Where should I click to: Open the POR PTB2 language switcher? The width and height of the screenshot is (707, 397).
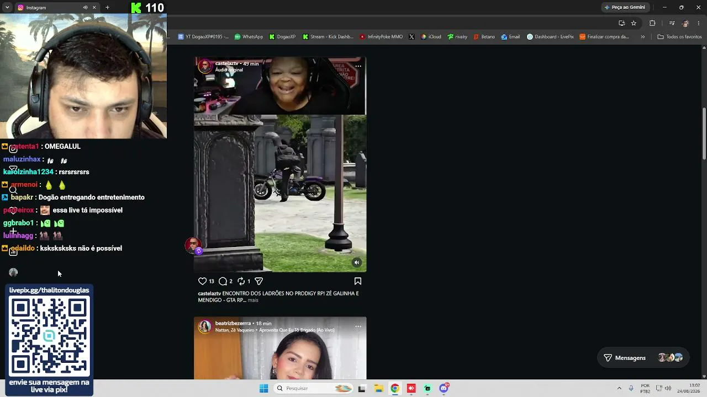click(645, 388)
